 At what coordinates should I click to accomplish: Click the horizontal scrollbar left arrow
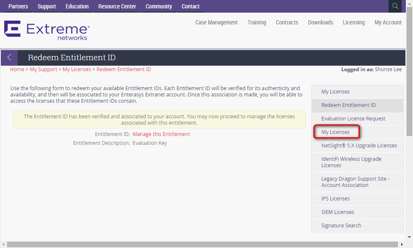click(3, 245)
